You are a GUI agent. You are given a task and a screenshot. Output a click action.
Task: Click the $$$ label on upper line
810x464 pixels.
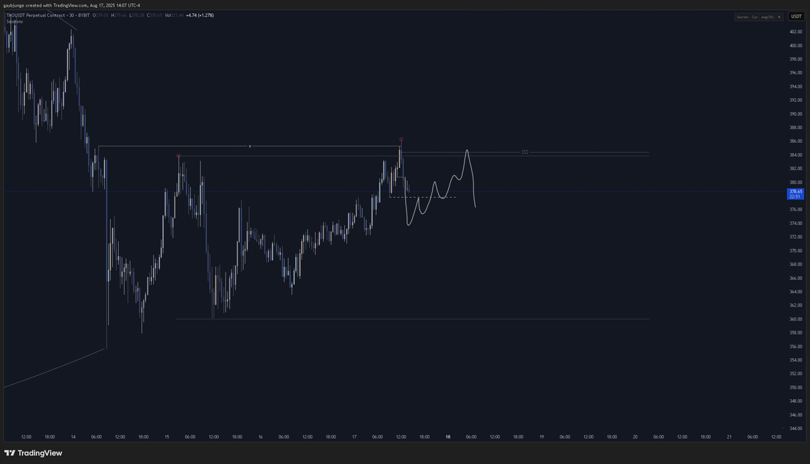coord(525,152)
